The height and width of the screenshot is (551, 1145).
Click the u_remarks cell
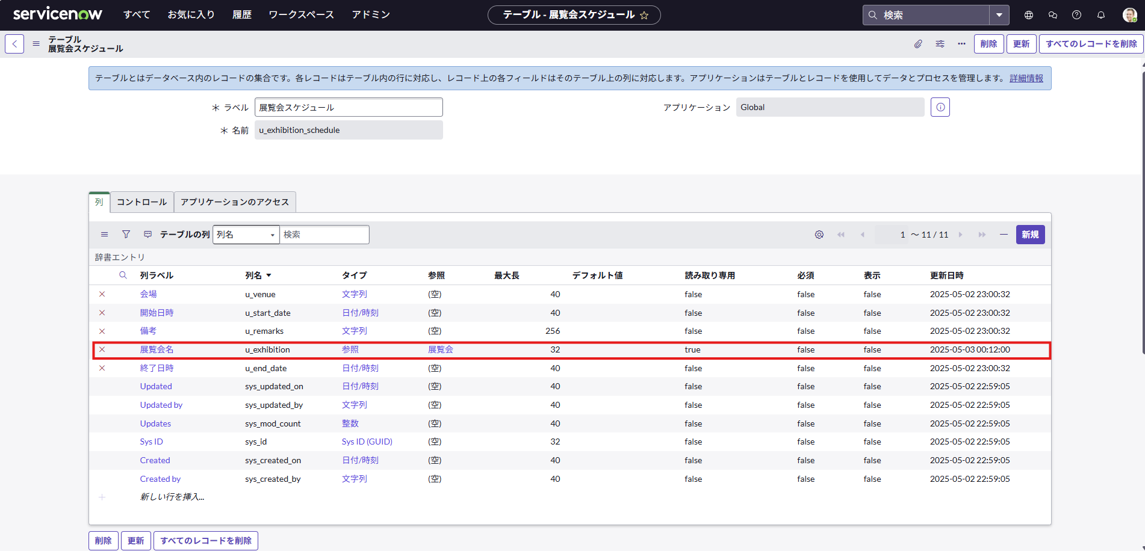point(264,331)
